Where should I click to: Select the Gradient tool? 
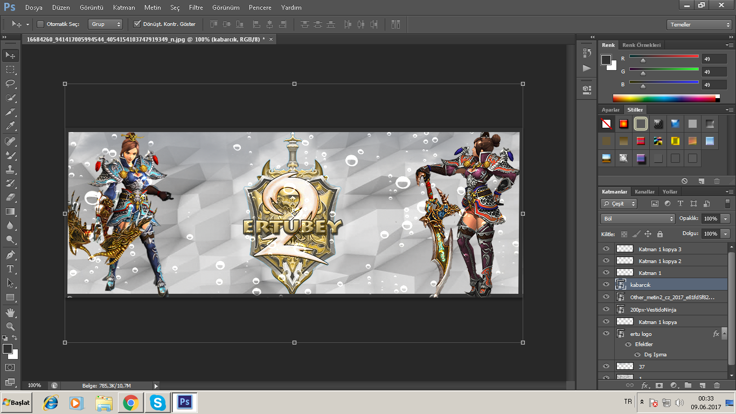(10, 211)
